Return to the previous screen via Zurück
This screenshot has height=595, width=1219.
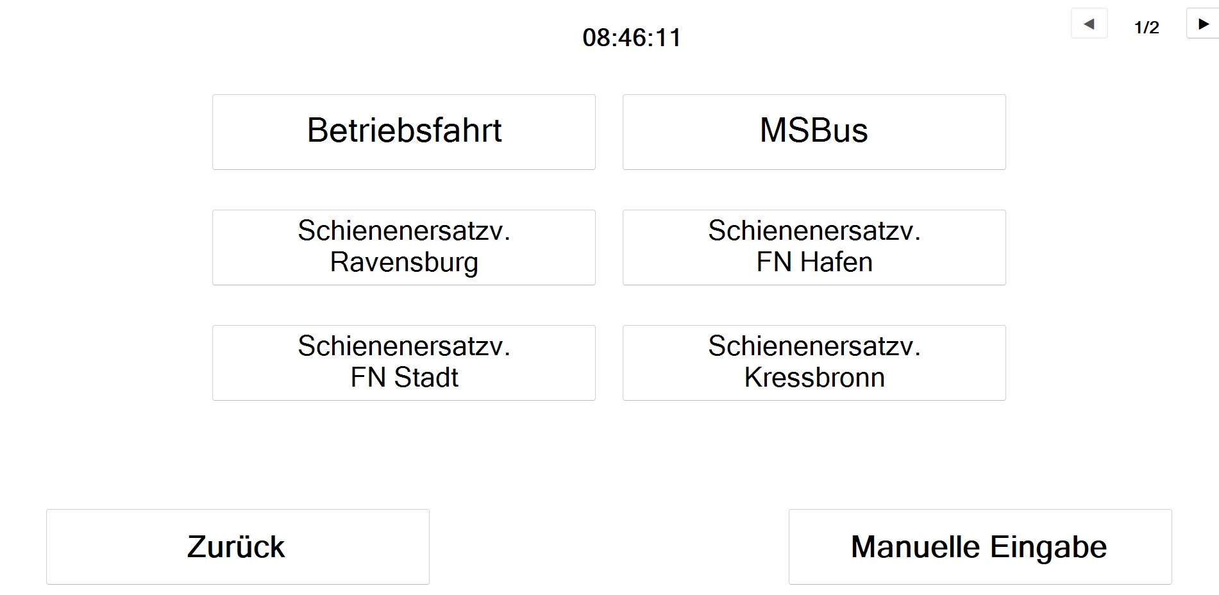(x=237, y=546)
